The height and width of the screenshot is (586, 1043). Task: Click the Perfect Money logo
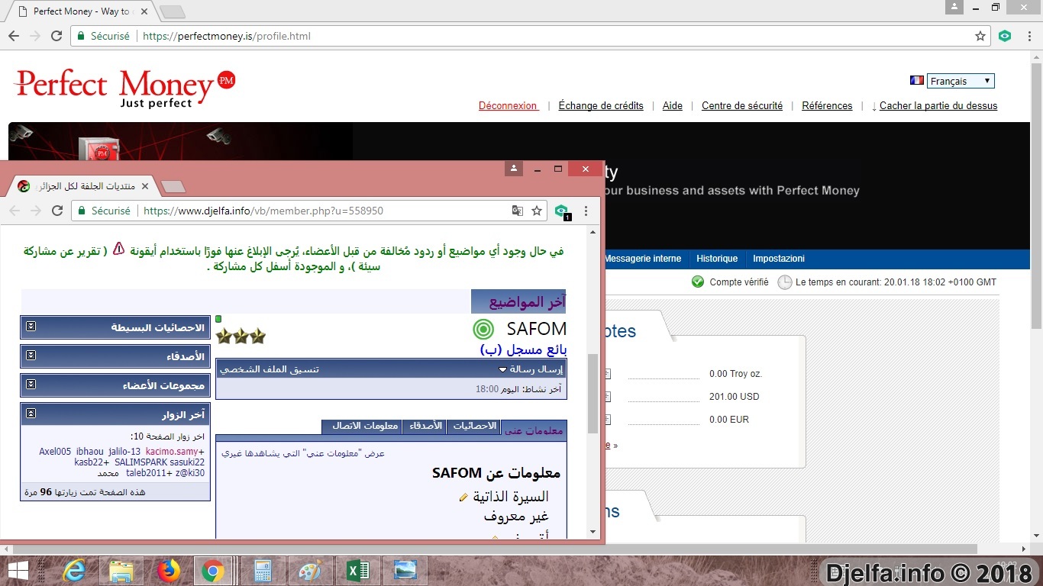(124, 88)
